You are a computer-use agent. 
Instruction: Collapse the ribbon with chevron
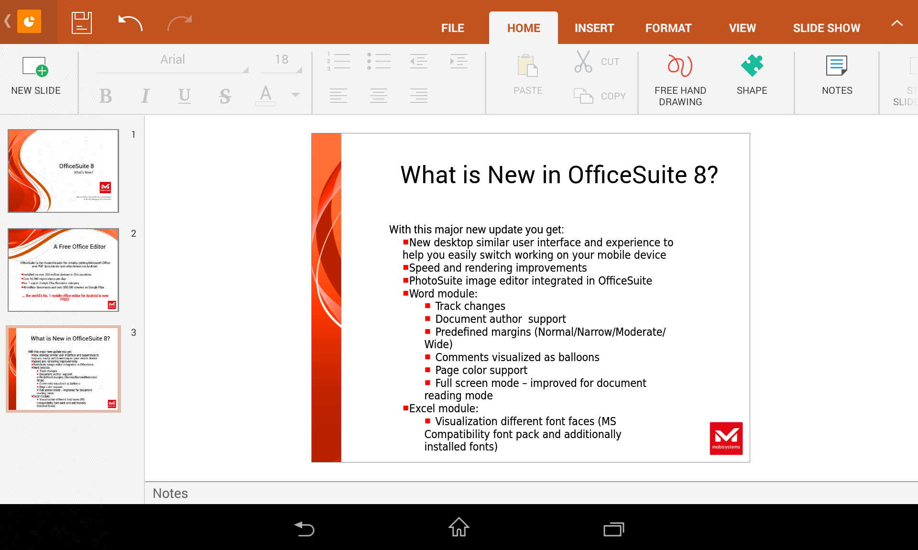pos(897,23)
